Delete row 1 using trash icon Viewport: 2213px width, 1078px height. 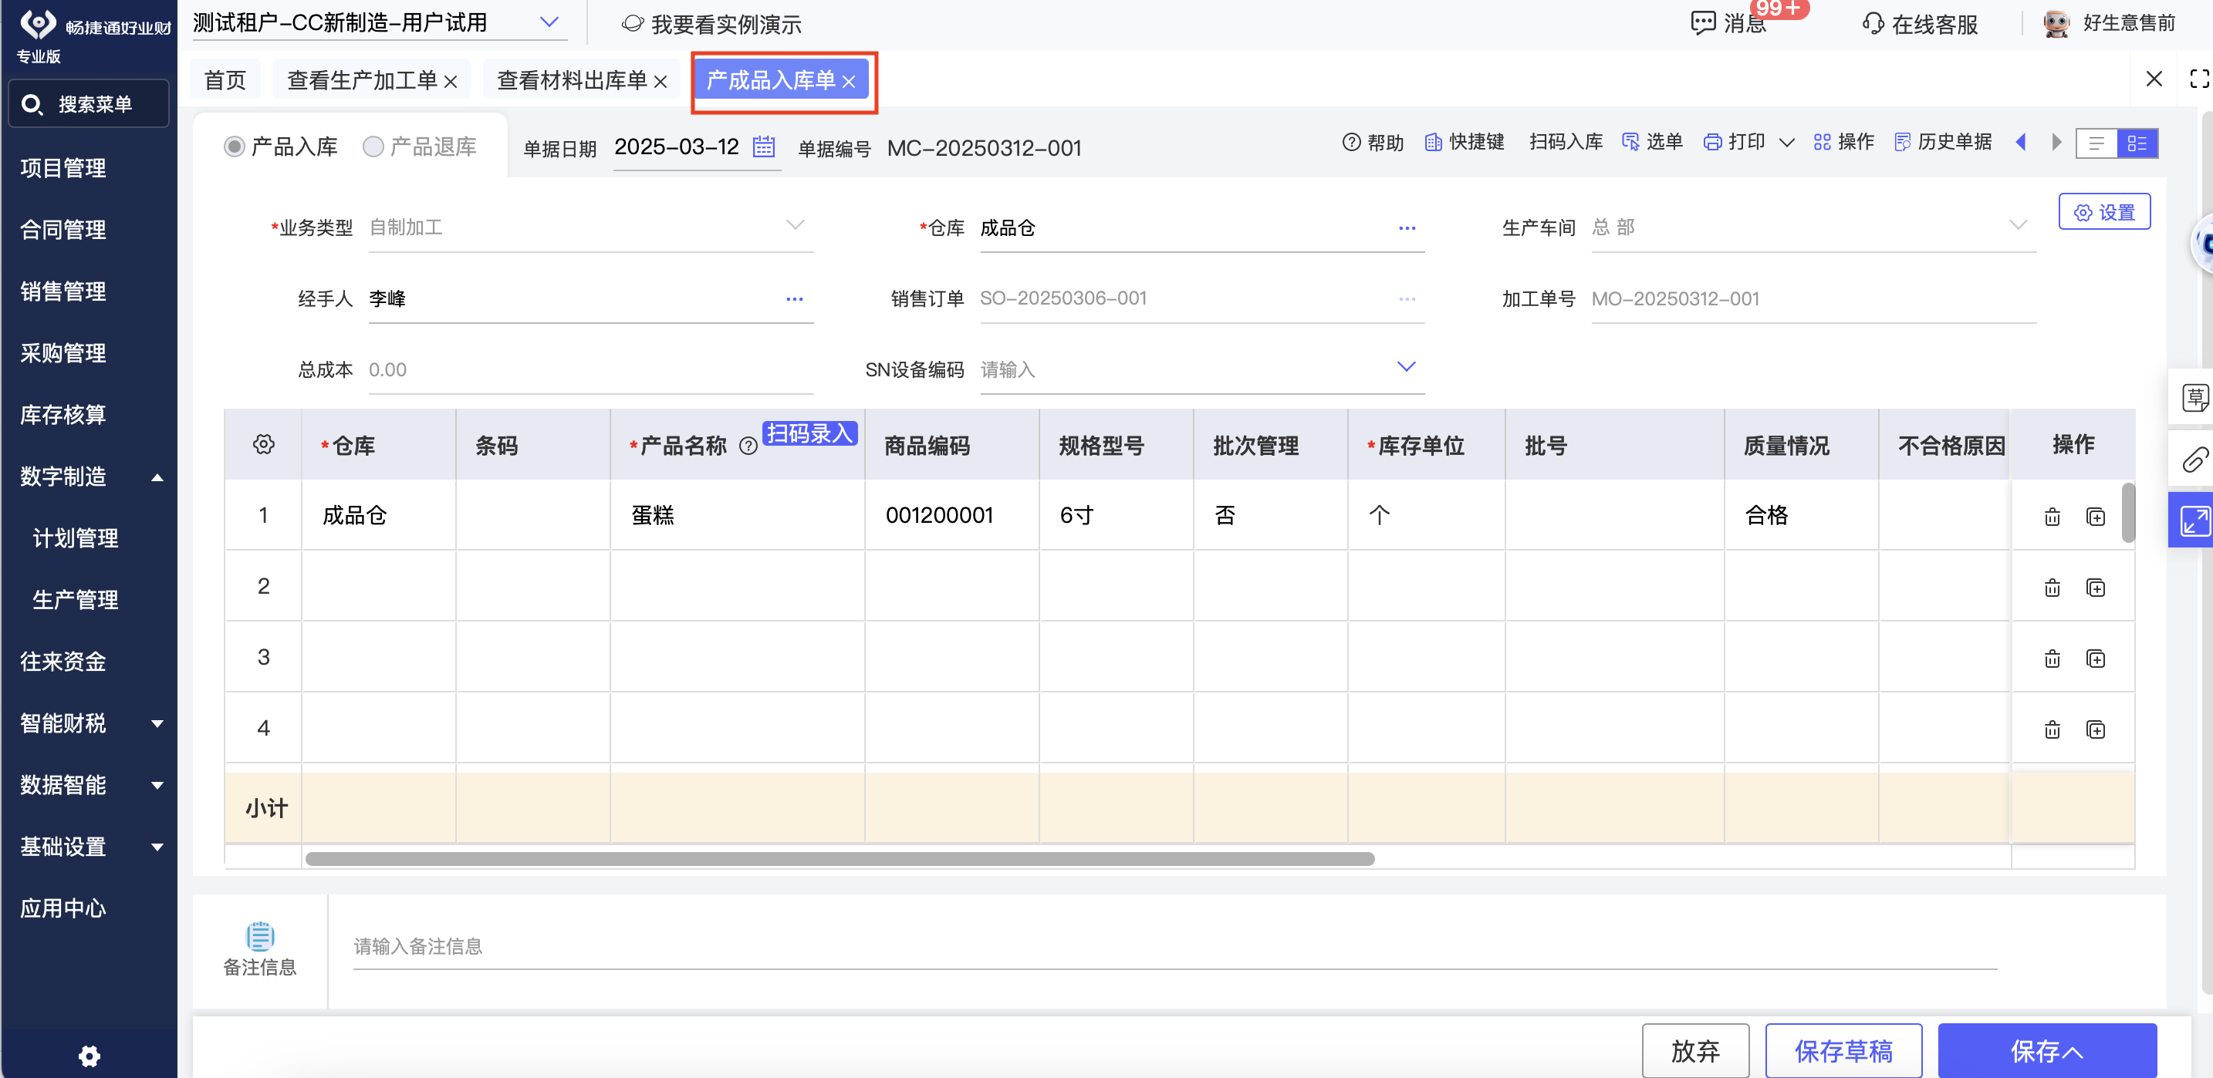(2053, 517)
